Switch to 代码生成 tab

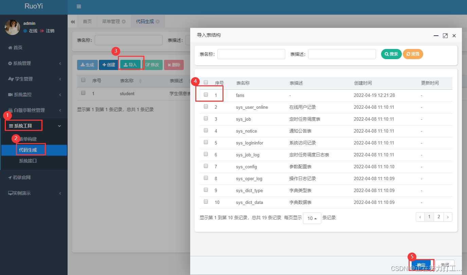145,21
